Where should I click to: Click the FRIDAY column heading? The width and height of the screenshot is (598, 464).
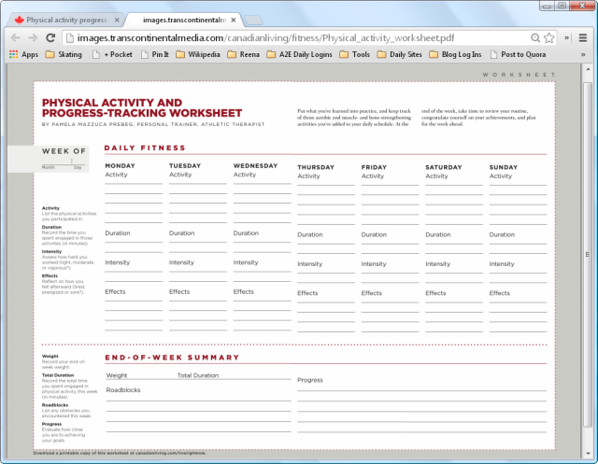click(374, 167)
